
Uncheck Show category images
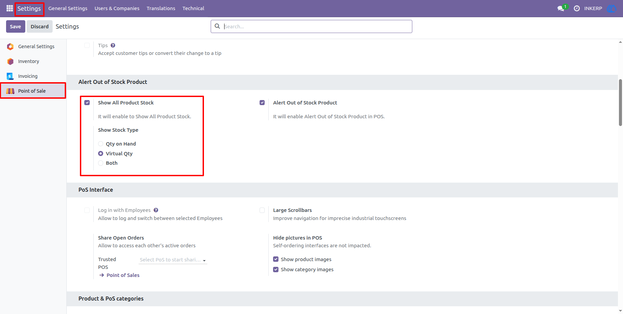click(x=276, y=270)
